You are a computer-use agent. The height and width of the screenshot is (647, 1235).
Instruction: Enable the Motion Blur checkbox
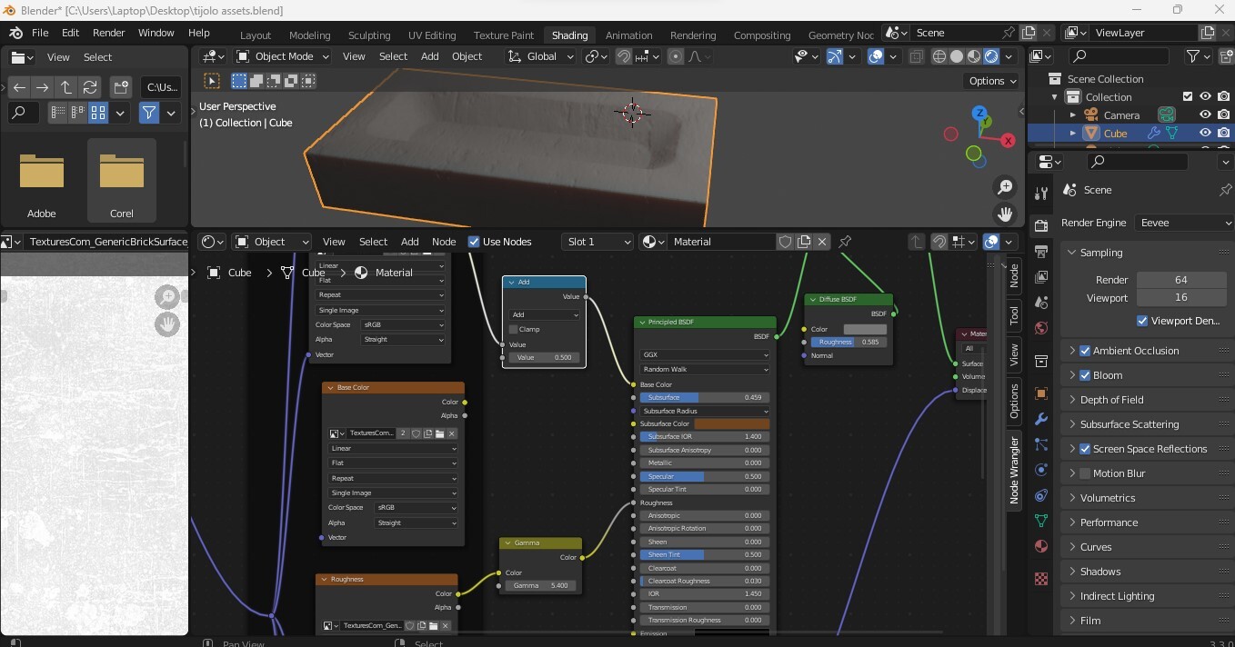pos(1085,473)
